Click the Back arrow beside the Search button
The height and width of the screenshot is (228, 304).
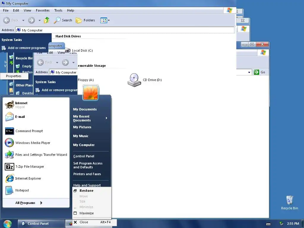(7, 20)
